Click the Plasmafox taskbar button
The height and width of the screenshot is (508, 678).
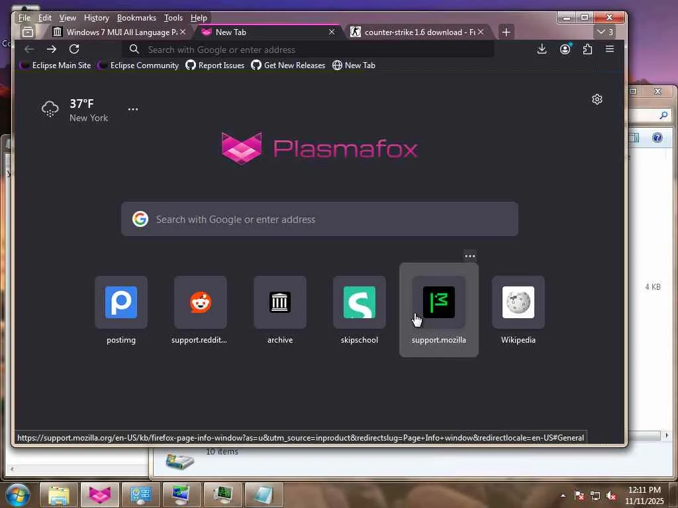click(x=100, y=495)
